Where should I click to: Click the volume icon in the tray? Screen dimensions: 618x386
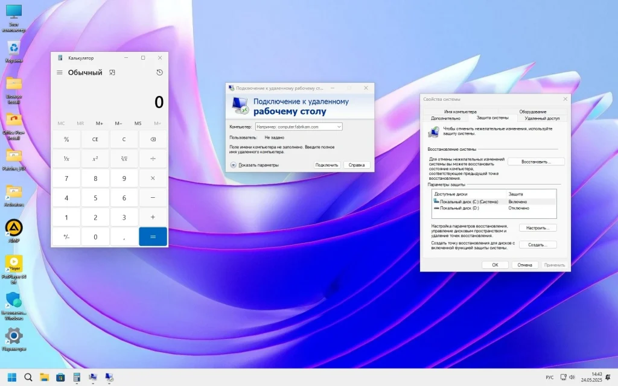[571, 377]
